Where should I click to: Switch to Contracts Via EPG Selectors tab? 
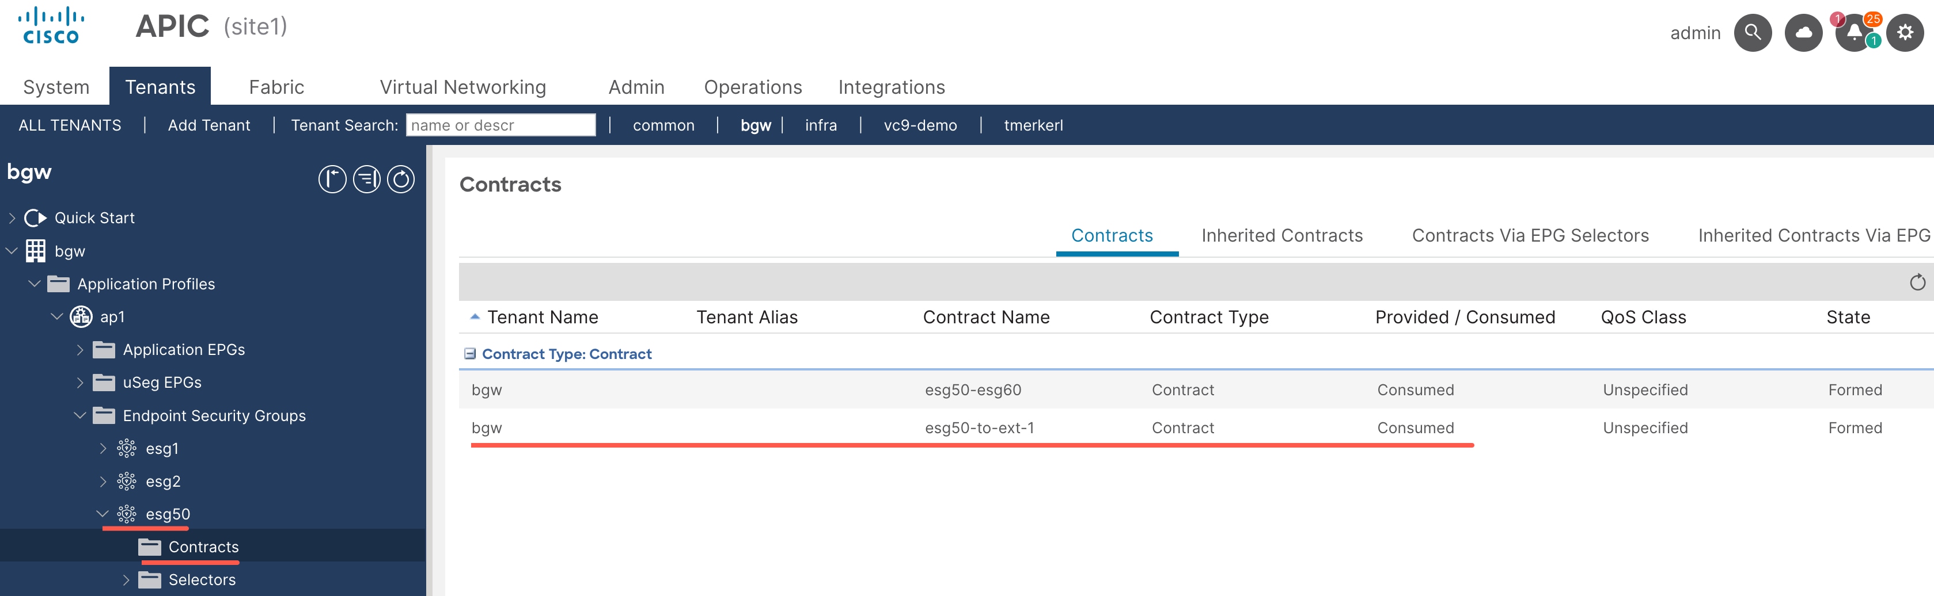point(1530,235)
